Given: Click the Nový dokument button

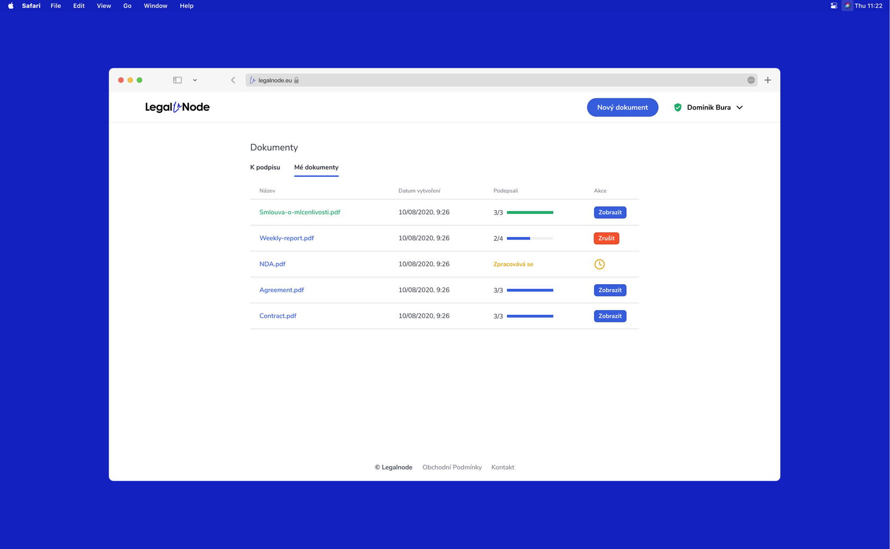Looking at the screenshot, I should tap(622, 107).
